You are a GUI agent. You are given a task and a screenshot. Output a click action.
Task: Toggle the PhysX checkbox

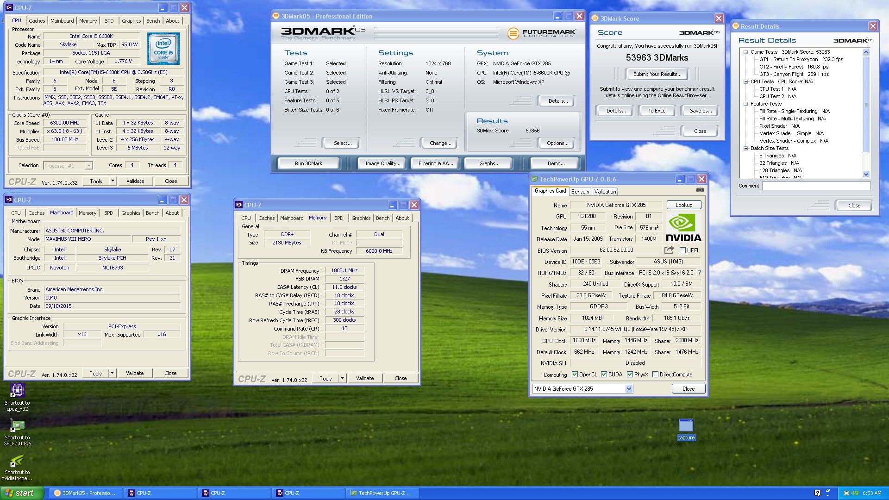(x=630, y=375)
